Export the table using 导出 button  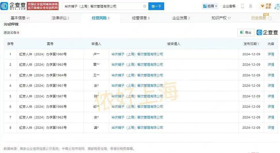pyautogui.click(x=246, y=33)
